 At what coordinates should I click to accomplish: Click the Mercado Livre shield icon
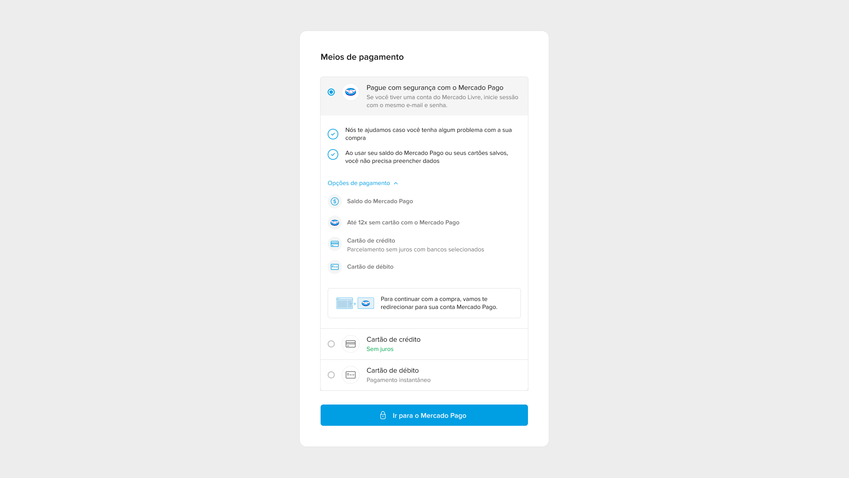point(350,92)
